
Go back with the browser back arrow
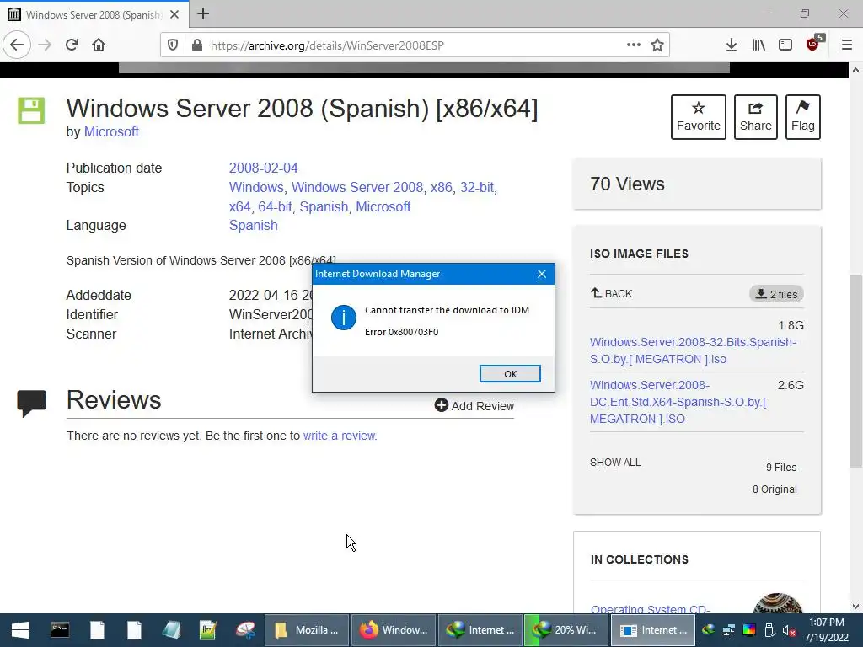pos(17,45)
